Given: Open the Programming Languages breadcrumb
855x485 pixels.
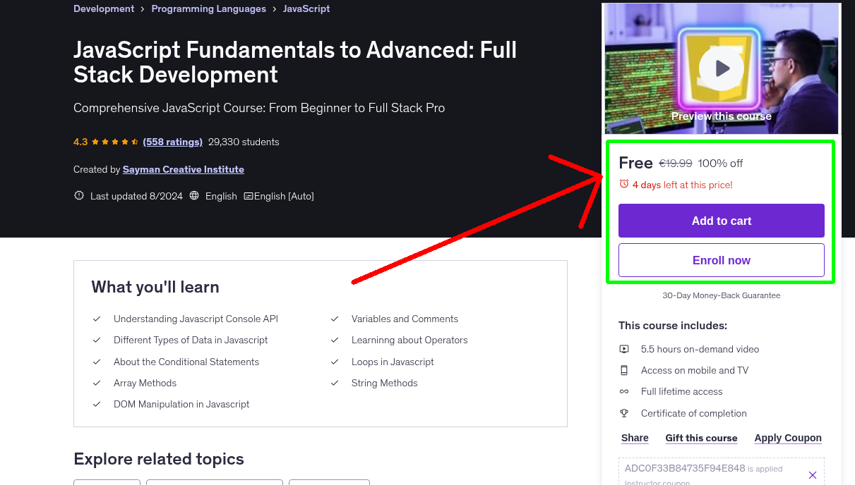Looking at the screenshot, I should coord(209,8).
